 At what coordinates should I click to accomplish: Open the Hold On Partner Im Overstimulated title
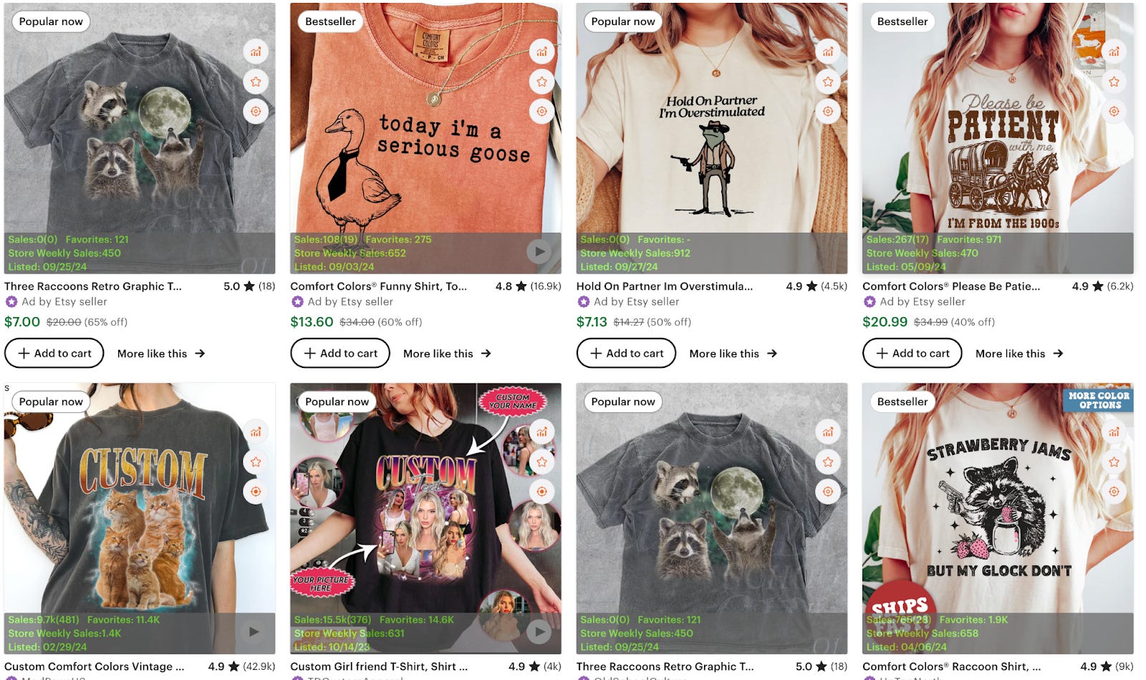click(665, 286)
